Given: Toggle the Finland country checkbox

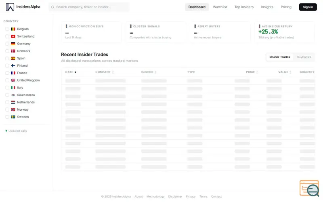Looking at the screenshot, I should coord(7,65).
